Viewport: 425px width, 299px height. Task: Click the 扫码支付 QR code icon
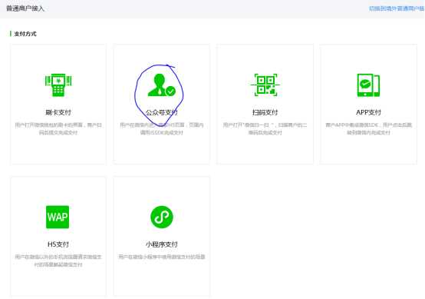coord(265,85)
